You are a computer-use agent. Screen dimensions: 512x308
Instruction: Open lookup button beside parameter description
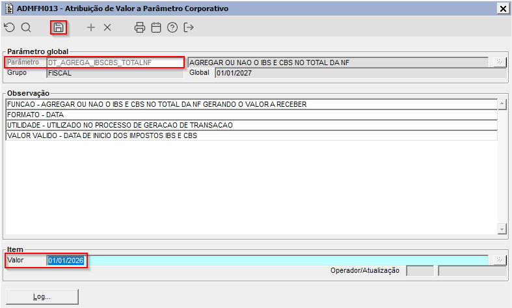point(500,62)
